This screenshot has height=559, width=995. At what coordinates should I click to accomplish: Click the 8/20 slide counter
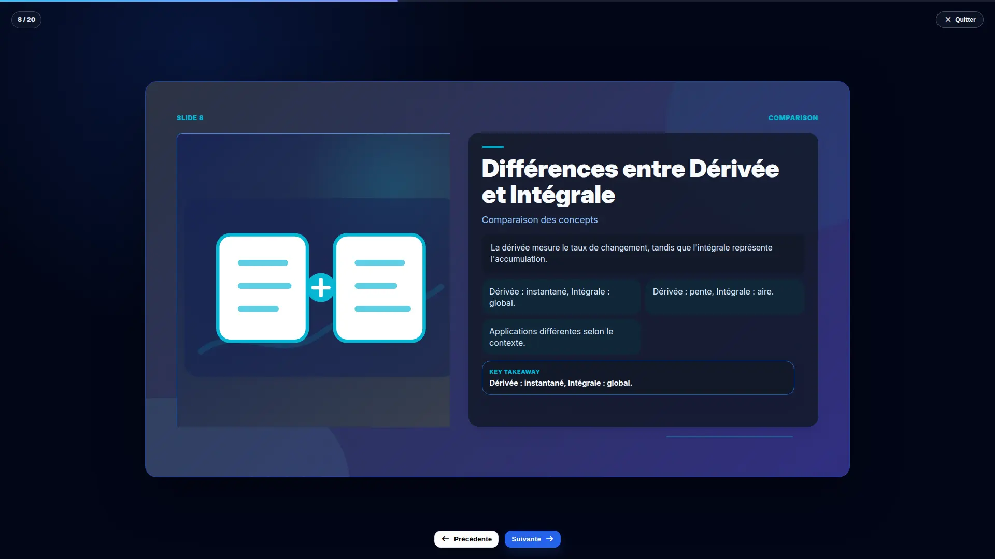coord(26,20)
